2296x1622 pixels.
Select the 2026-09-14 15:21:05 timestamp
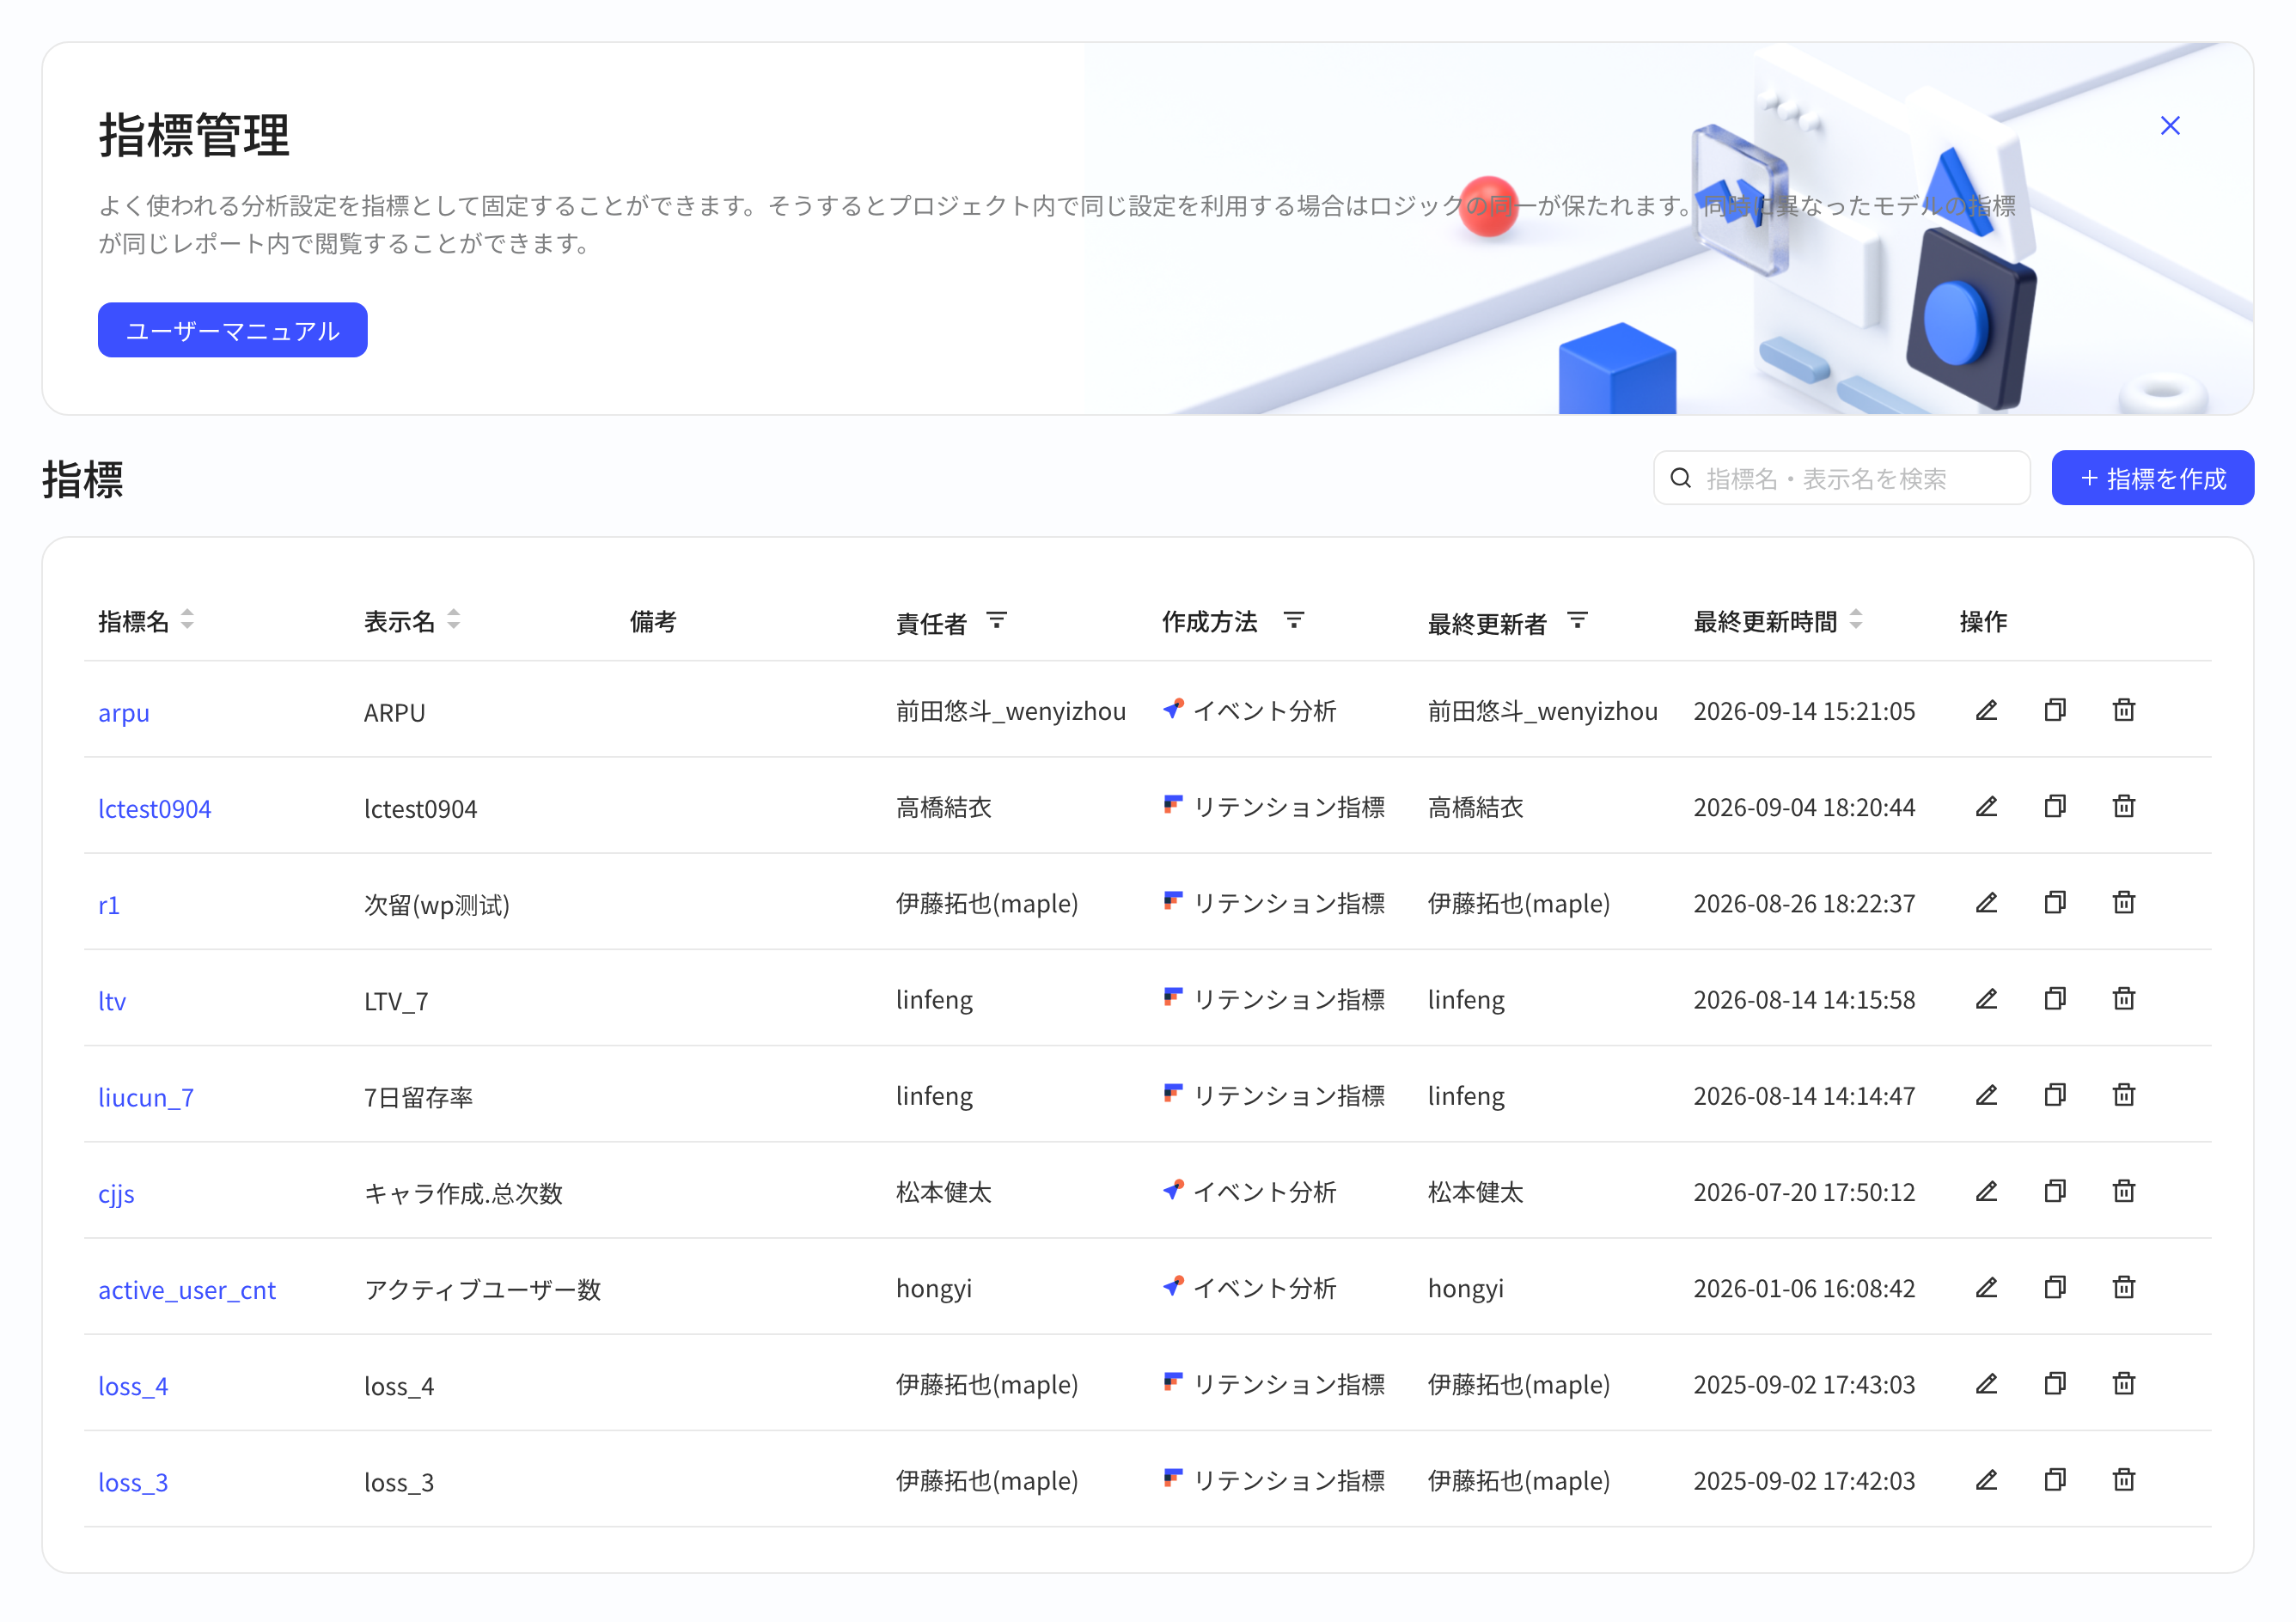(1805, 711)
